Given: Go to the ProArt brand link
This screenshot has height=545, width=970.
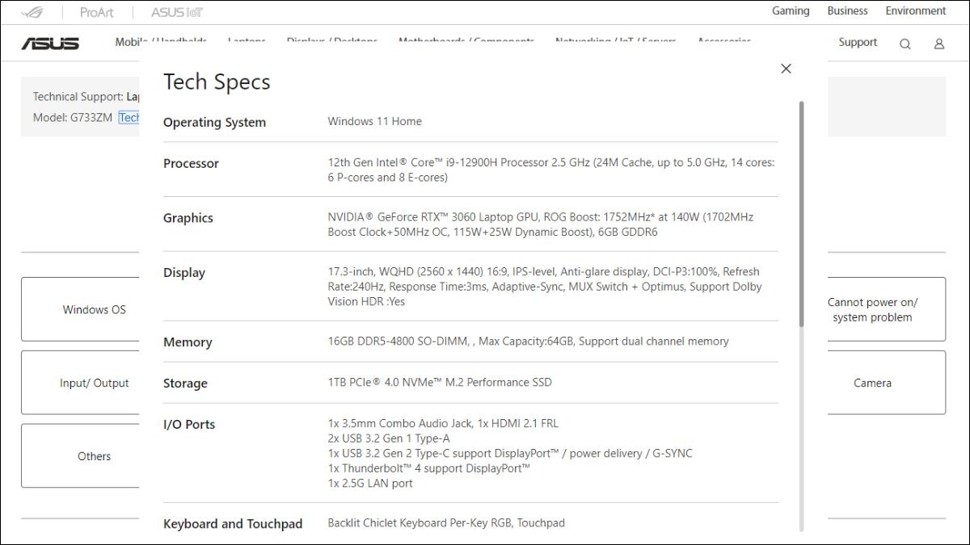Looking at the screenshot, I should (97, 12).
